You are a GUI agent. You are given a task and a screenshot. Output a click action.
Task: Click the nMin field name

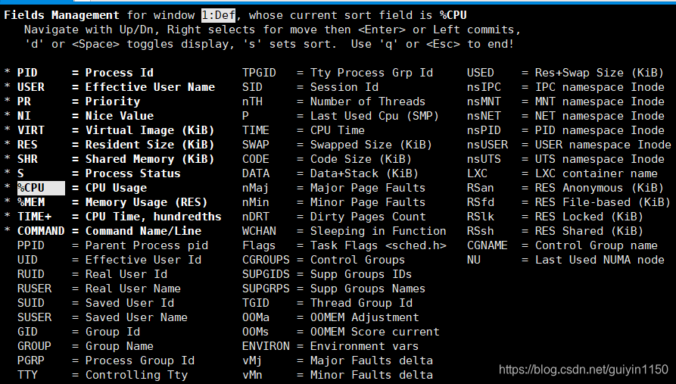pos(256,202)
